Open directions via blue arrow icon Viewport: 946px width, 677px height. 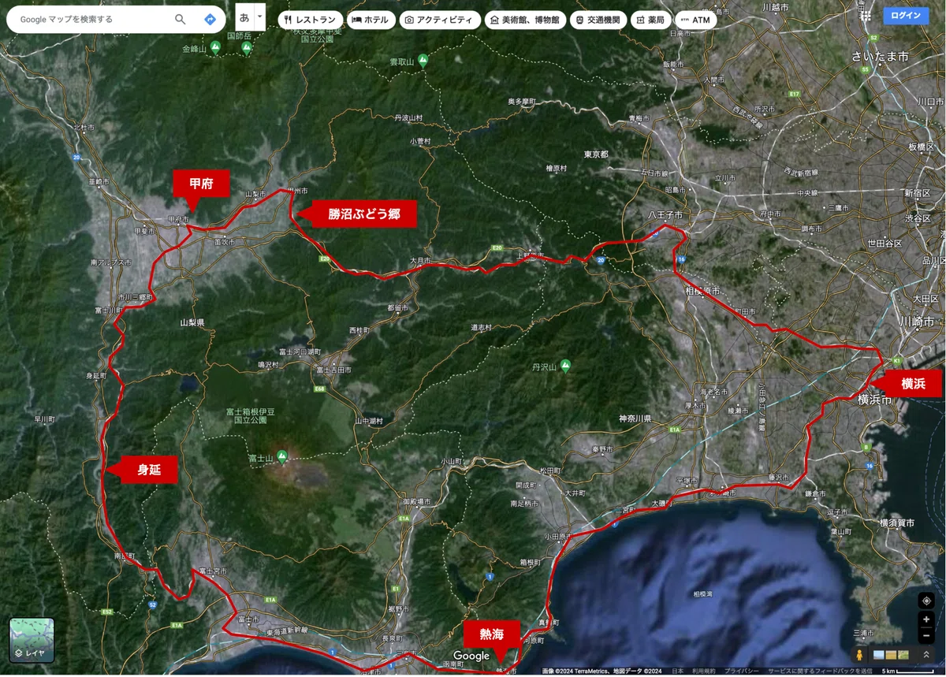pos(210,19)
